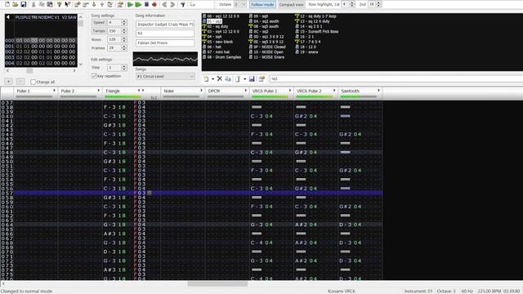Create a new module with New icon
This screenshot has width=523, height=294.
[x=7, y=4]
